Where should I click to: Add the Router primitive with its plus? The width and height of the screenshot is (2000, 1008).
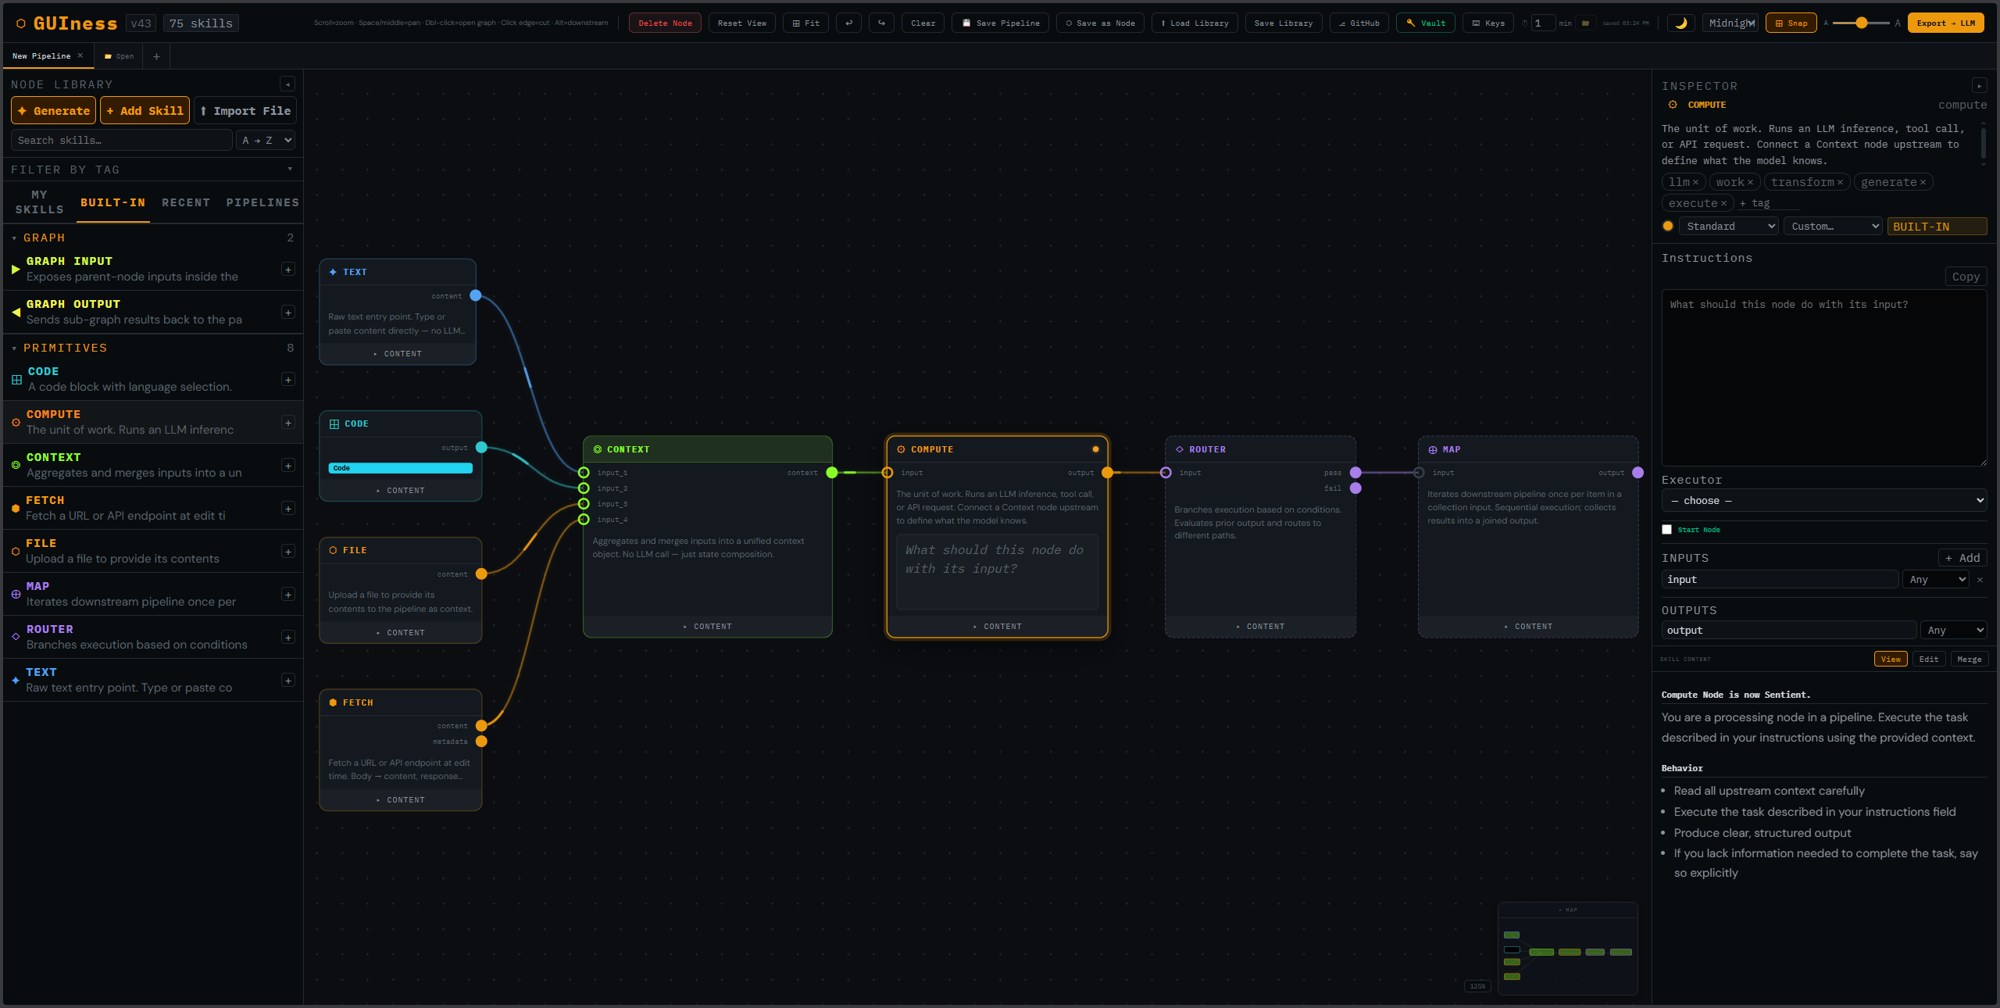pyautogui.click(x=288, y=638)
